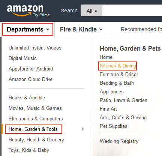Viewport: 162px width, 156px height.
Task: Open the Try Prime link
Action: pos(41,15)
